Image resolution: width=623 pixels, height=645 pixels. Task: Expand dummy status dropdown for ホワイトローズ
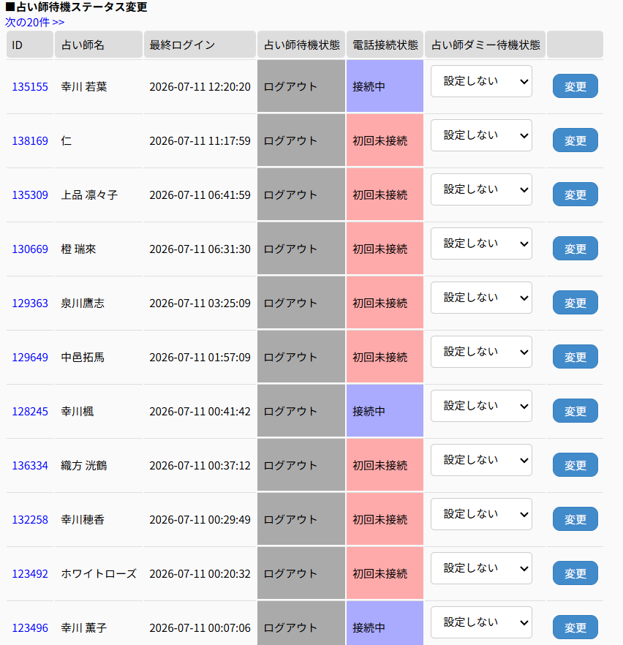(481, 568)
